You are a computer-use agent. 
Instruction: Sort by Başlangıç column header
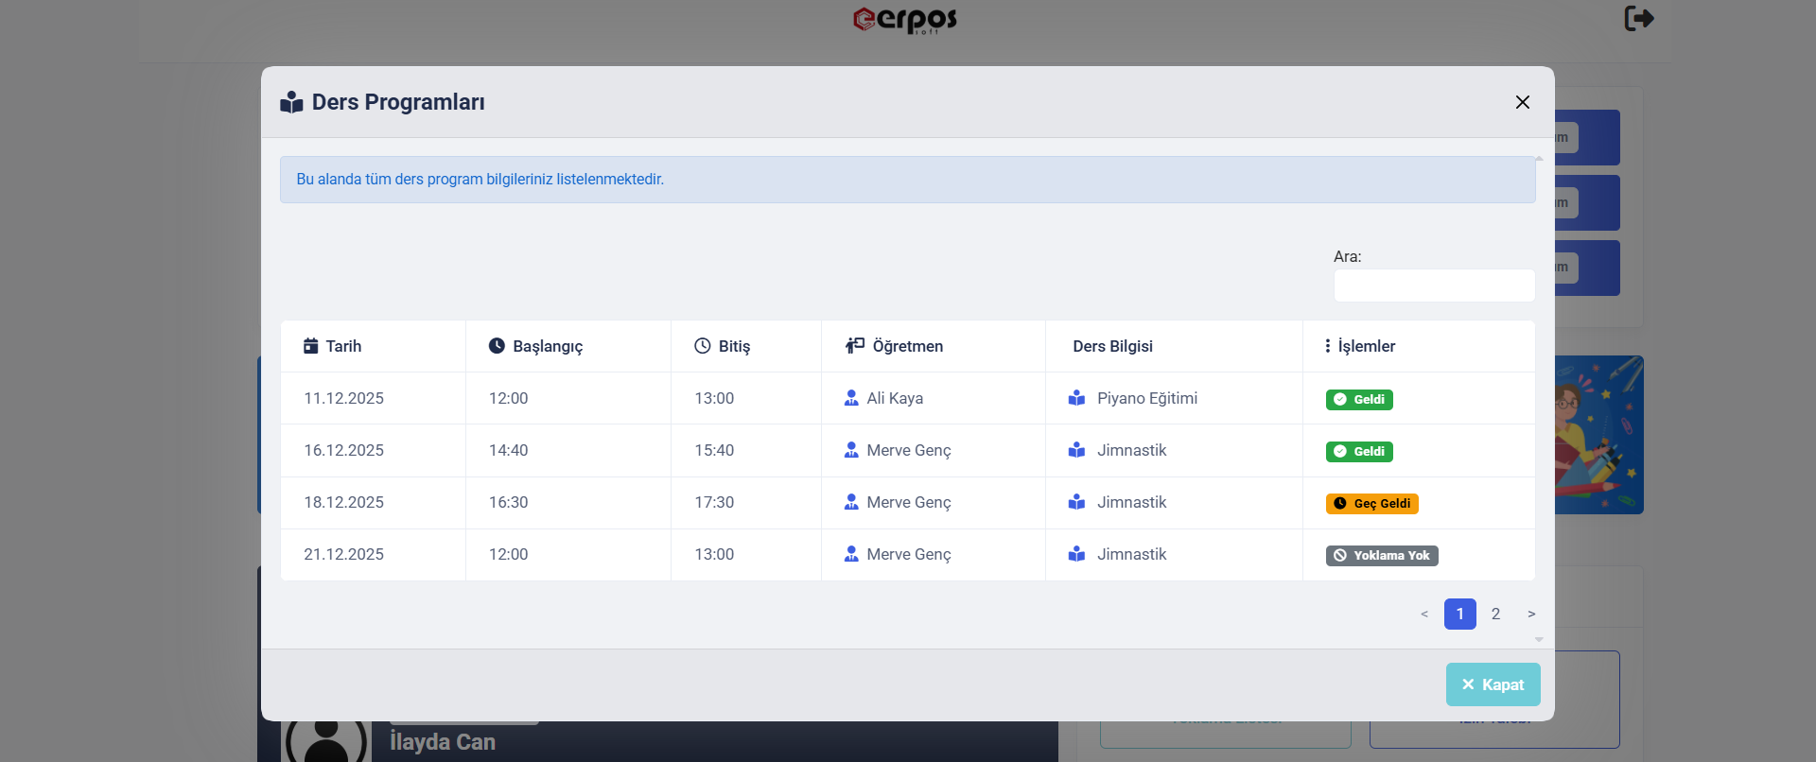point(536,346)
